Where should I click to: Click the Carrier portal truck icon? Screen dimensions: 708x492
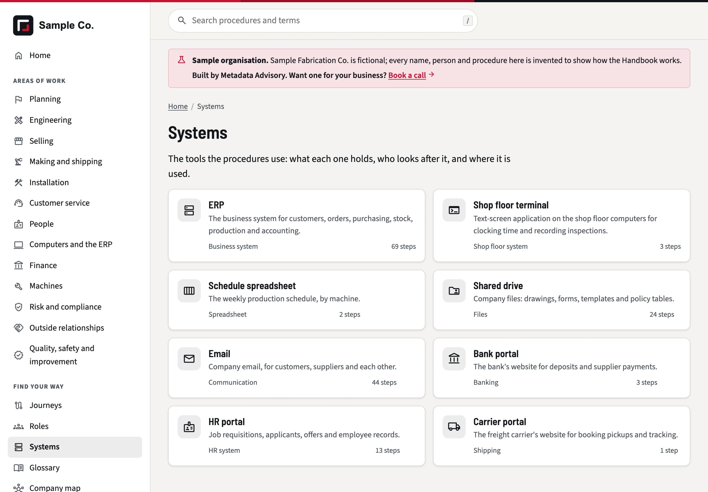pos(454,427)
